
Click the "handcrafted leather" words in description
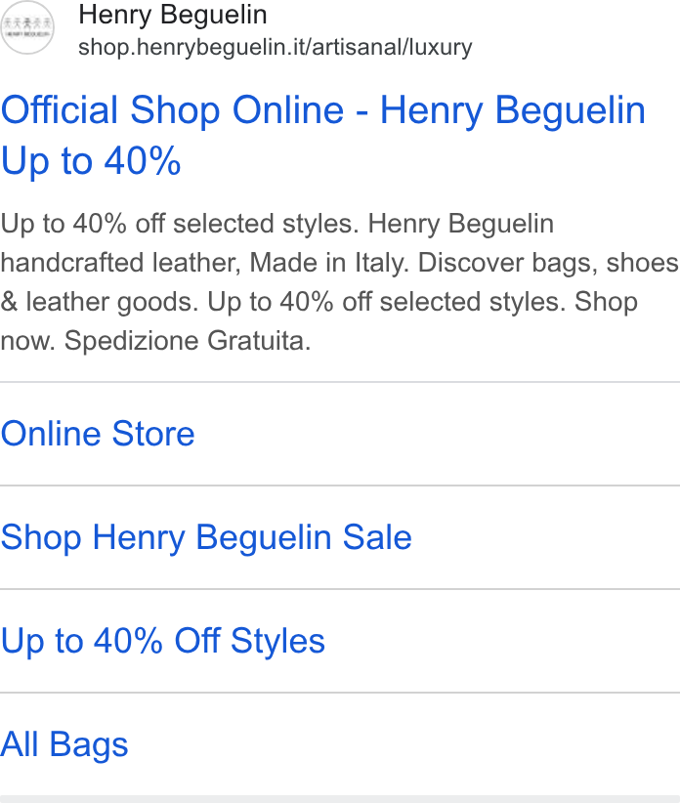tap(121, 263)
